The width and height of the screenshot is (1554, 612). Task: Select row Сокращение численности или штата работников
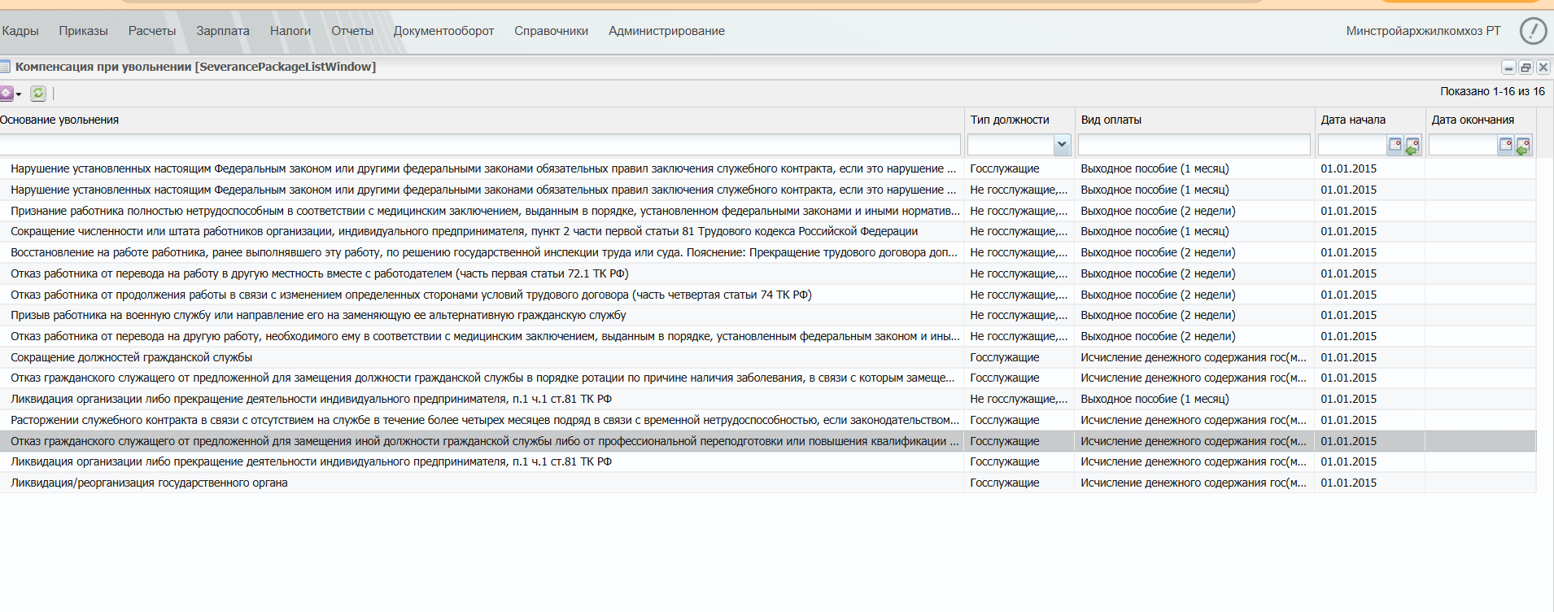768,232
